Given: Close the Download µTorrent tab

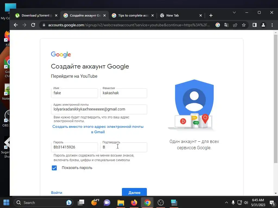Looking at the screenshot, I should pyautogui.click(x=56, y=15).
